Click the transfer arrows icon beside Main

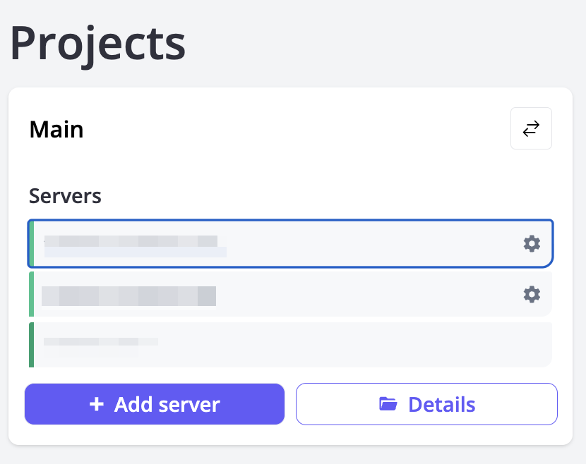point(531,128)
